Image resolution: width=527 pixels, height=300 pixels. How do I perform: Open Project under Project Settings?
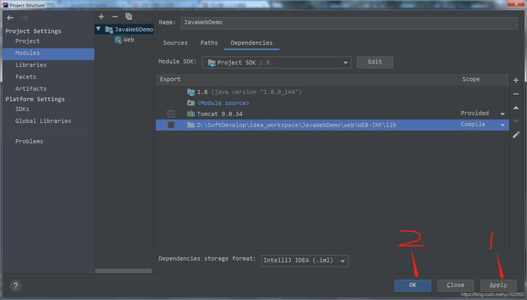point(28,41)
